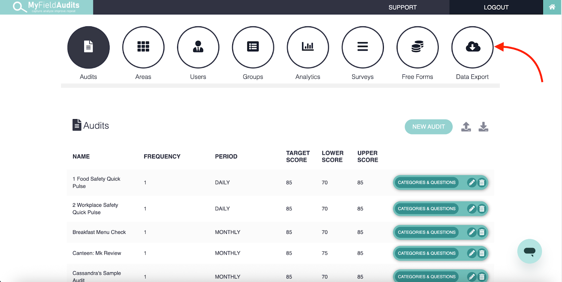The image size is (562, 282).
Task: Click the Surveys text label
Action: click(362, 77)
